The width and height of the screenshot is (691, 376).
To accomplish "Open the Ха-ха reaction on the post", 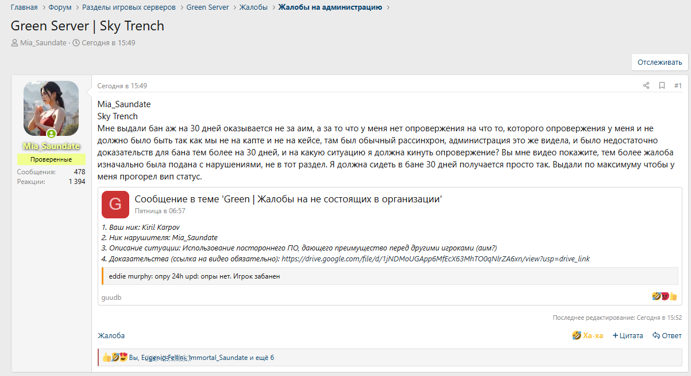I will 588,335.
